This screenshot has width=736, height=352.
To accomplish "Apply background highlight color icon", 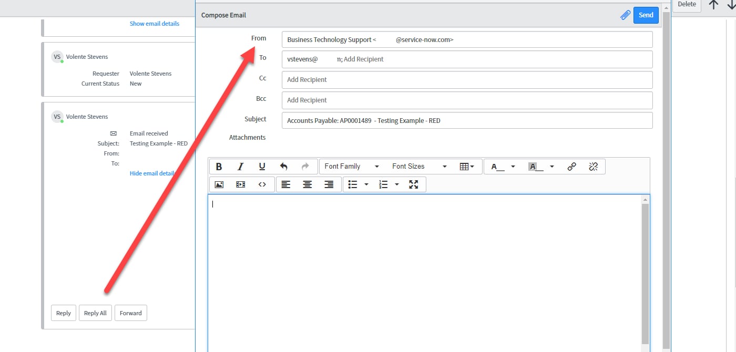I will coord(536,167).
